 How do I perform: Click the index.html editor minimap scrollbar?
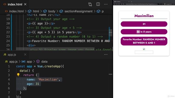110,32
